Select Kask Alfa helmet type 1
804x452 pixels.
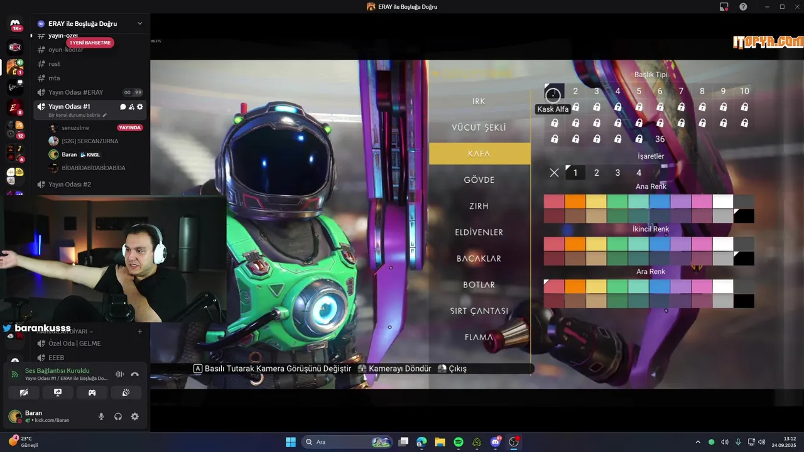553,92
